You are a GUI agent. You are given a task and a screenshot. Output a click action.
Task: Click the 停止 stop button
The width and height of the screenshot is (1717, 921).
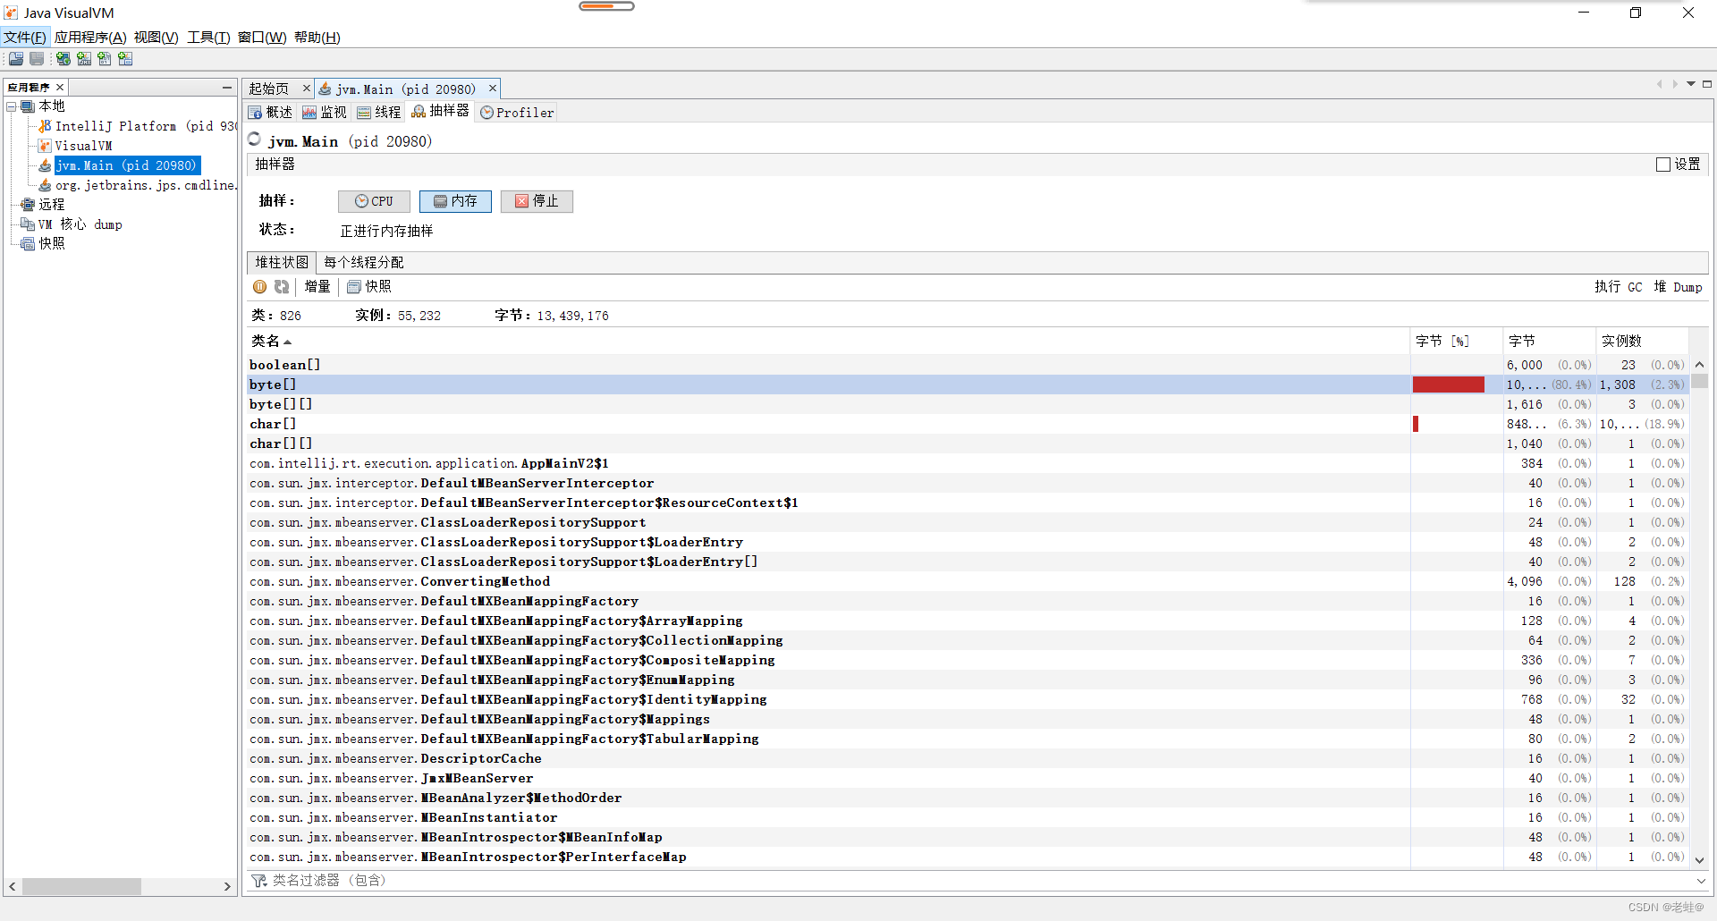[x=537, y=201]
